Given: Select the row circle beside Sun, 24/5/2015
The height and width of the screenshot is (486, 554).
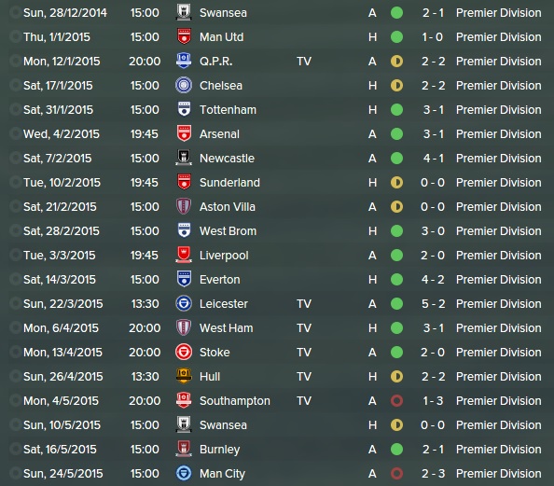Looking at the screenshot, I should (15, 473).
